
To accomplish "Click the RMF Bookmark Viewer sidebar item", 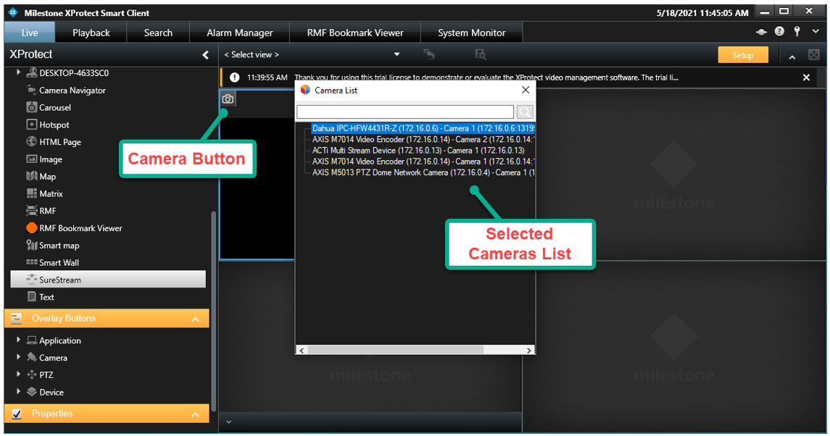I will pyautogui.click(x=80, y=228).
